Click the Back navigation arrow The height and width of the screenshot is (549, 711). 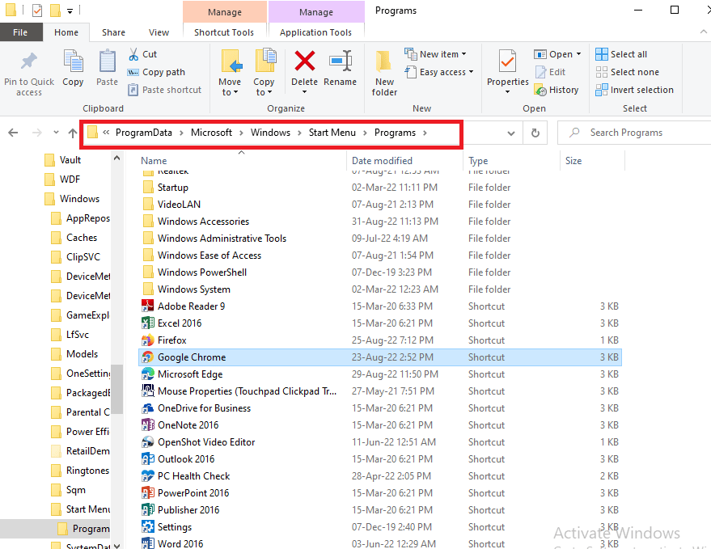(13, 133)
